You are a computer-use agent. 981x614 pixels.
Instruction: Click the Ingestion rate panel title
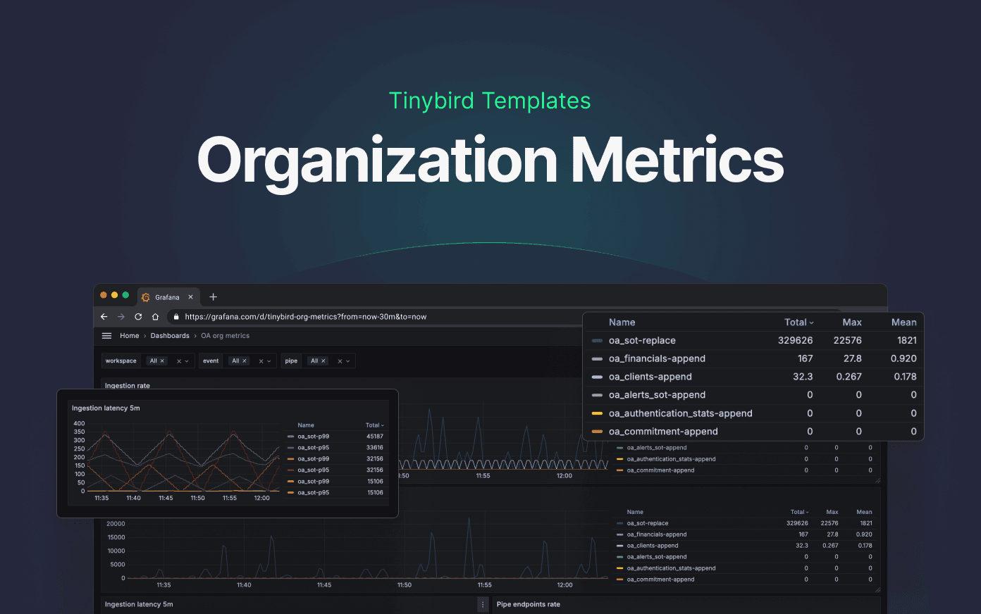point(128,385)
